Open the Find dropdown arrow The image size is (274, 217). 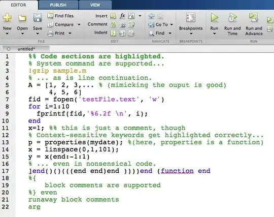170,33
